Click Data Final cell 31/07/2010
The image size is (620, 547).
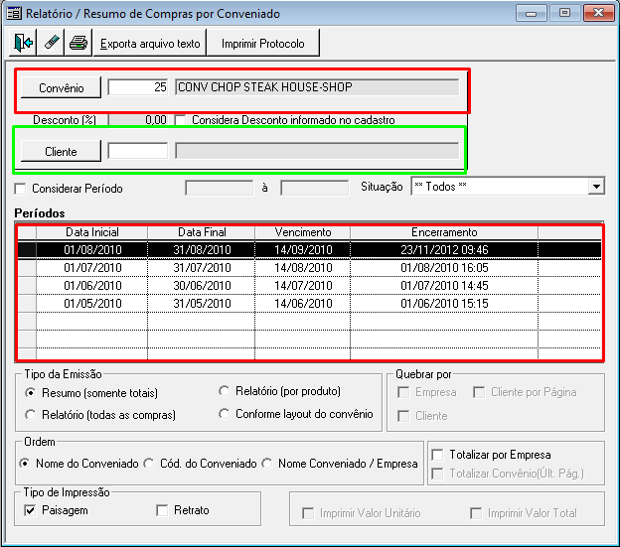pyautogui.click(x=202, y=267)
